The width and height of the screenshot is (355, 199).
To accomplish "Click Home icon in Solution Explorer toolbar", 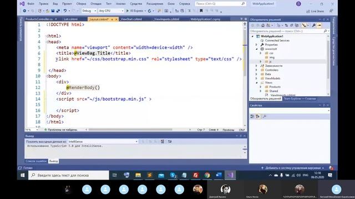I will pos(263,25).
